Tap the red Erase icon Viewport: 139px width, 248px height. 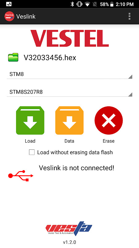click(109, 120)
